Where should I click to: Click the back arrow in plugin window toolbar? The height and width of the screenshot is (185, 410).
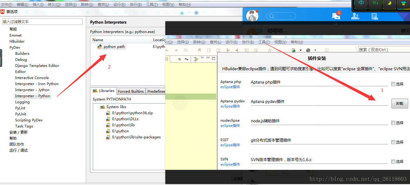point(167,50)
